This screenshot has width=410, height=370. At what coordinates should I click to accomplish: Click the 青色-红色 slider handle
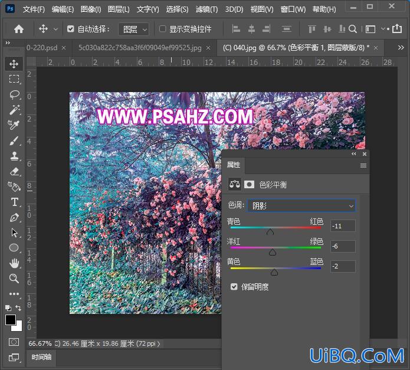[270, 232]
